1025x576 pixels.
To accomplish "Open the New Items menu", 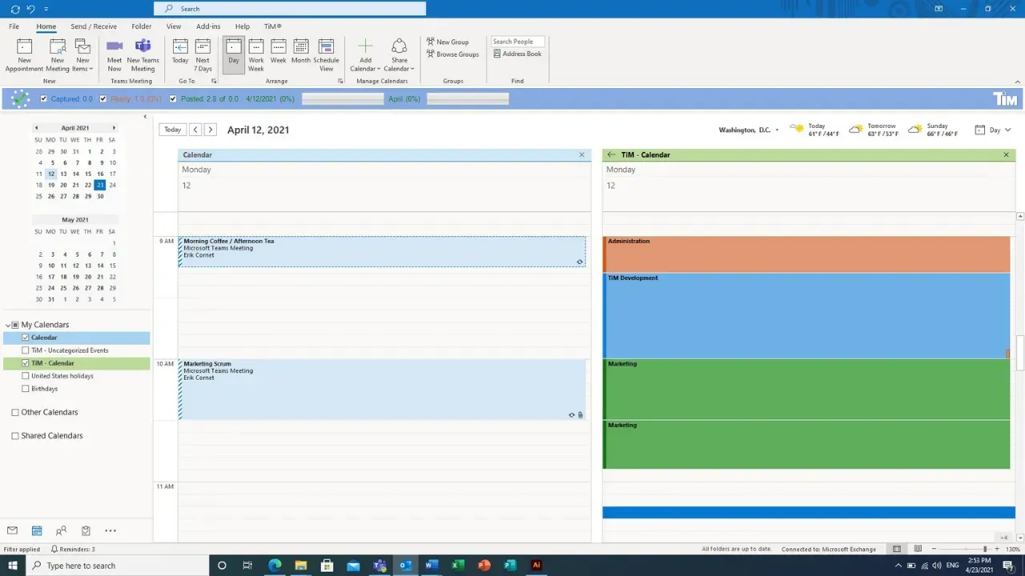I will (82, 55).
